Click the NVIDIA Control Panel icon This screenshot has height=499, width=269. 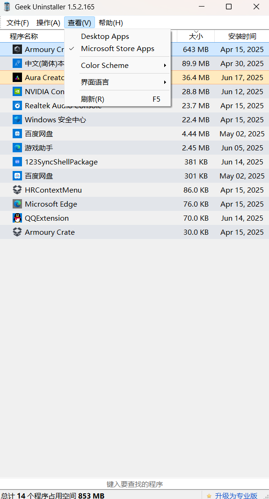click(x=17, y=92)
